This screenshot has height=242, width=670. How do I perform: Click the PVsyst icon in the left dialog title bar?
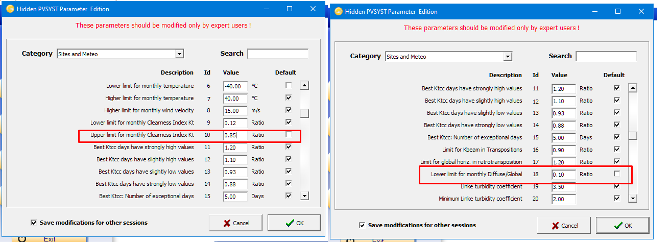click(x=10, y=9)
